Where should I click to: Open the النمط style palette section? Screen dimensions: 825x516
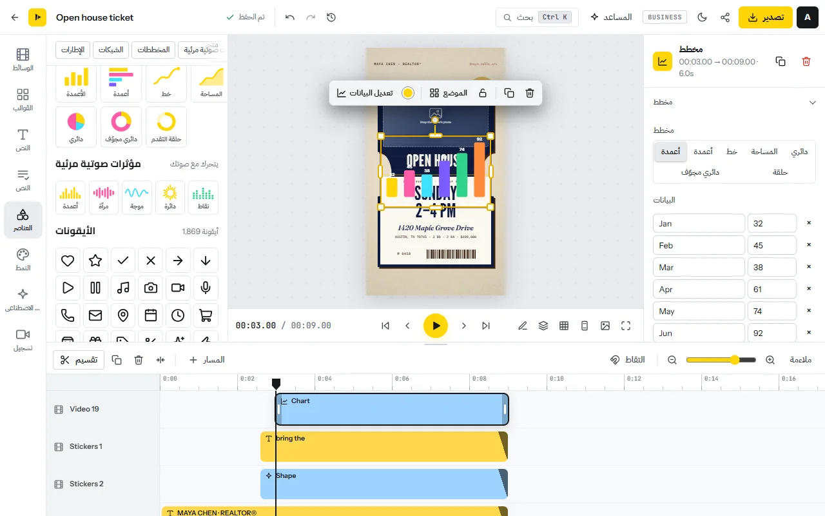[x=23, y=260]
